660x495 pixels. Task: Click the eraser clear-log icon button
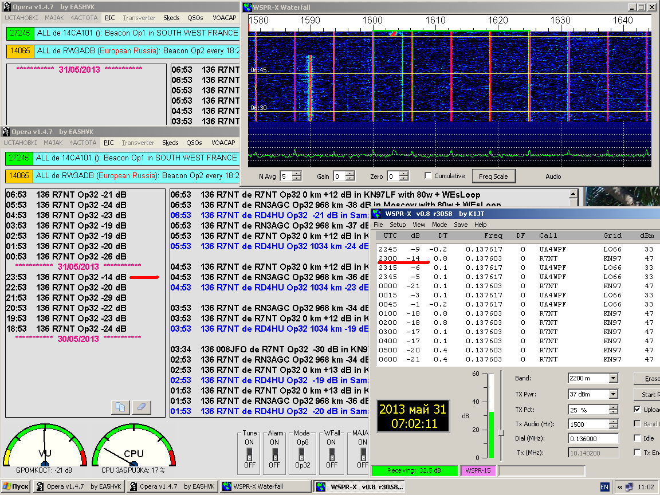(142, 407)
